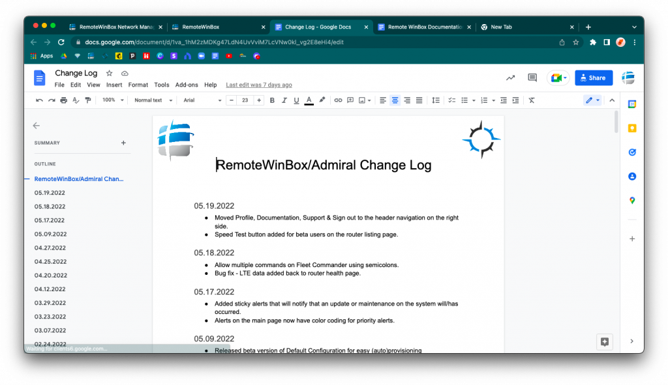The height and width of the screenshot is (385, 668).
Task: Left align the text
Action: click(382, 100)
